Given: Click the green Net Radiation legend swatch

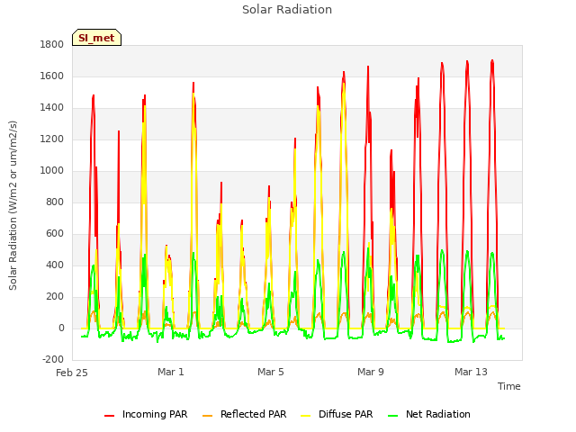Looking at the screenshot, I should 393,416.
